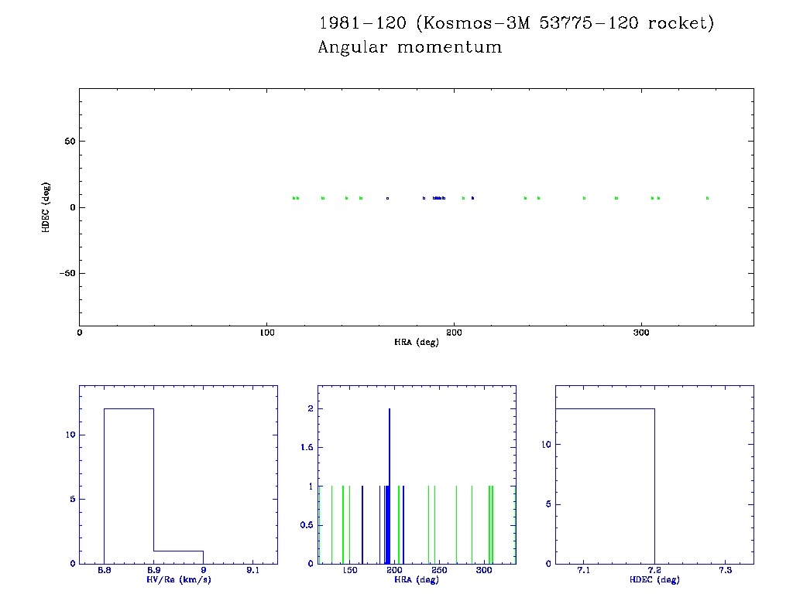
Task: Click the '250' tick on the middle HRA histogram
Action: 439,570
